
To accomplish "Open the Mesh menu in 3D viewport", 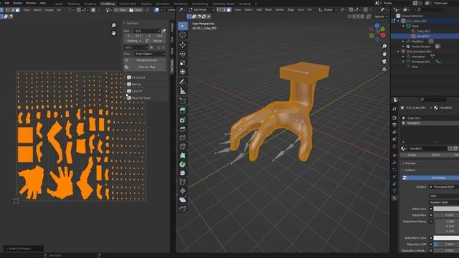I will click(x=268, y=9).
